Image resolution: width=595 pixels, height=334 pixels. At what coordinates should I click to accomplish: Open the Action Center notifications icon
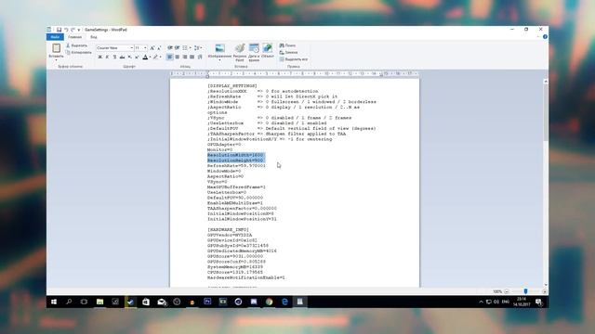tap(538, 302)
